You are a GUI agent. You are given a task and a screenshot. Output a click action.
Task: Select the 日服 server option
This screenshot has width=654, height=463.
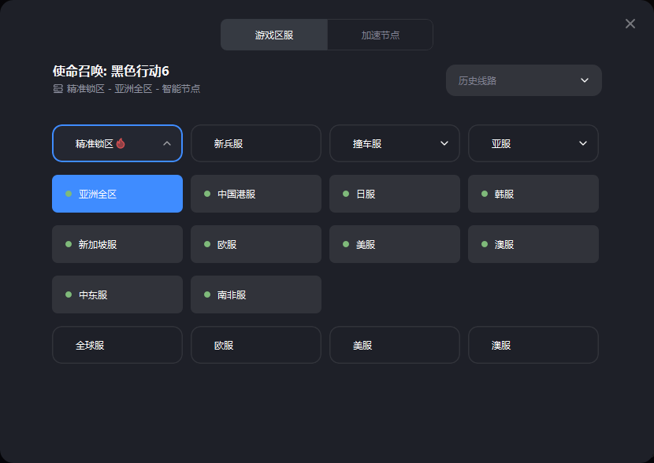click(x=395, y=194)
